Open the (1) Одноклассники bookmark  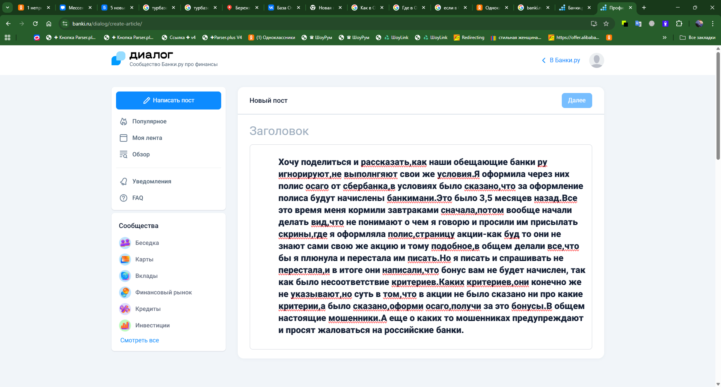click(272, 37)
